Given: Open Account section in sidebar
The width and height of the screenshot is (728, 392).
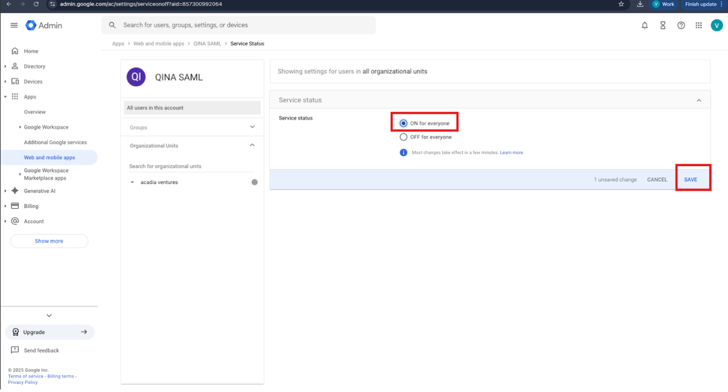Looking at the screenshot, I should pos(34,221).
